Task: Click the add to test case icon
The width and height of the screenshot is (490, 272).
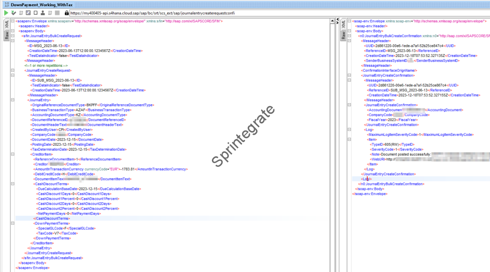Action: (x=14, y=12)
